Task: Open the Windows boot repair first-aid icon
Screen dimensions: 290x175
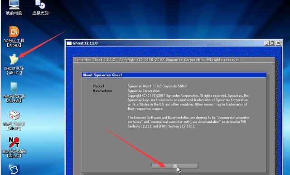Action: 14,115
